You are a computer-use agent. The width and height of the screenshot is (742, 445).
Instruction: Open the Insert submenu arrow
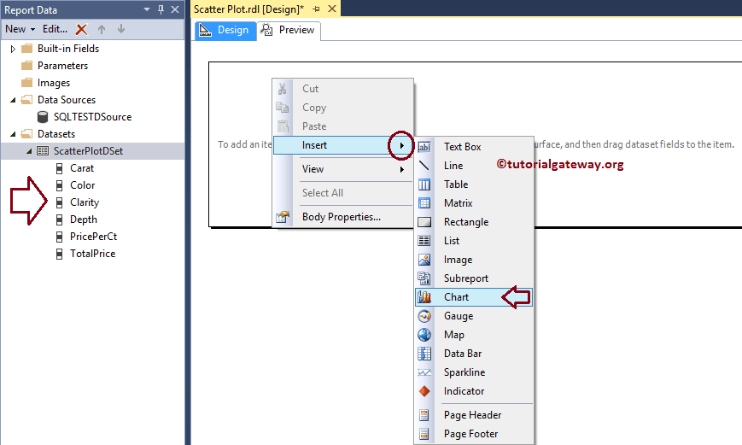point(401,145)
